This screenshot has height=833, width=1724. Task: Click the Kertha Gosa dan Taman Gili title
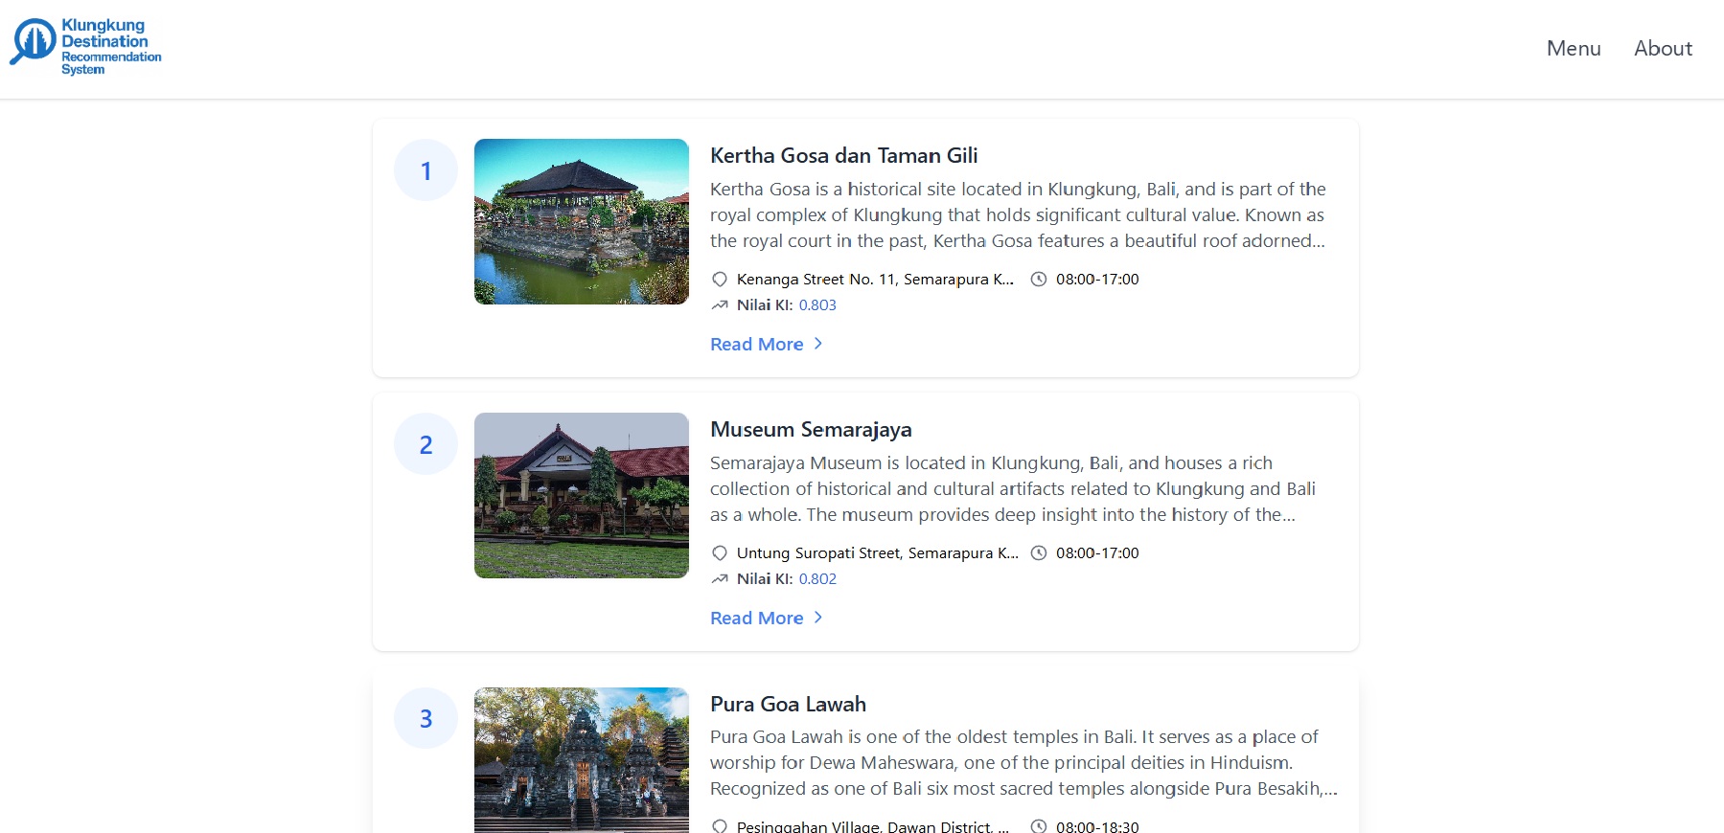tap(843, 155)
